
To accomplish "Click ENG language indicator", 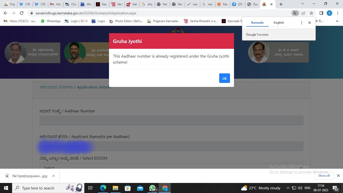I will [307, 188].
